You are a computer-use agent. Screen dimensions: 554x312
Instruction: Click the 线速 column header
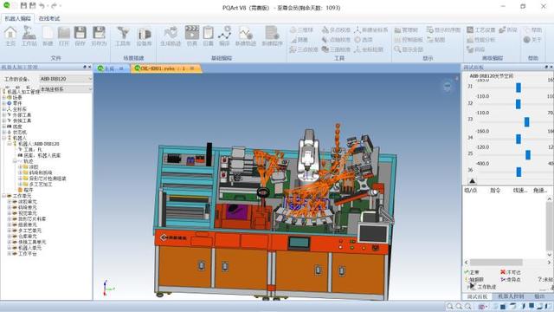519,191
